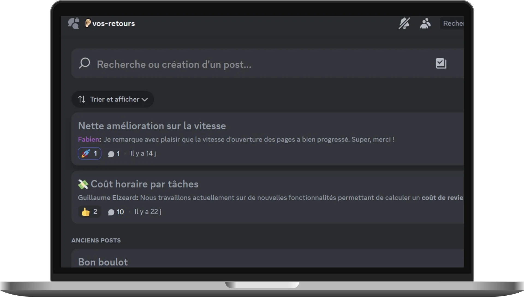
Task: Click the forum channel lock icon
Action: (73, 23)
